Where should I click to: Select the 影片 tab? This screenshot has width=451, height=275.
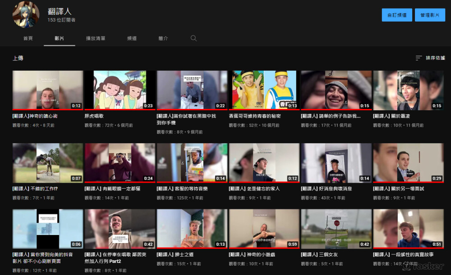tap(59, 39)
